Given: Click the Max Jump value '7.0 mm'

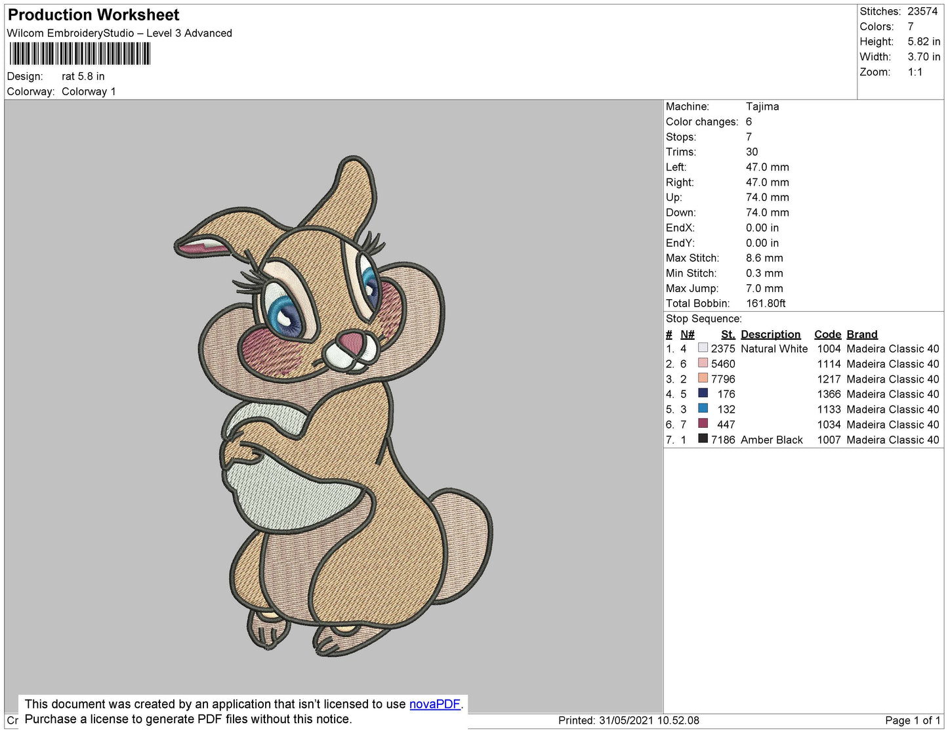Looking at the screenshot, I should 764,289.
